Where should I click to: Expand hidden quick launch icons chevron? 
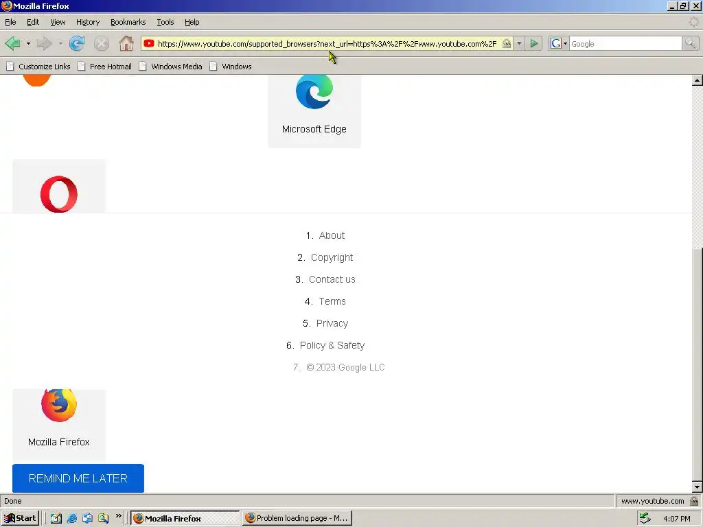[x=118, y=516]
